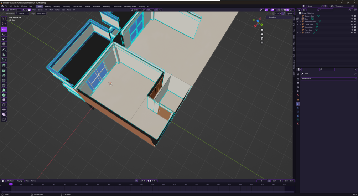Switch to the Sculpting workspace tab
Image resolution: width=358 pixels, height=196 pixels.
(x=57, y=6)
